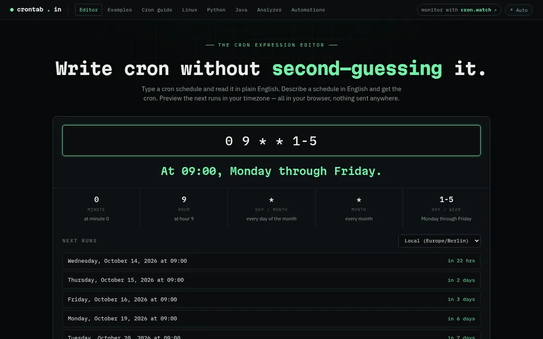Select the Day / Week field showing 1-5
The image size is (543, 339).
coord(446,208)
